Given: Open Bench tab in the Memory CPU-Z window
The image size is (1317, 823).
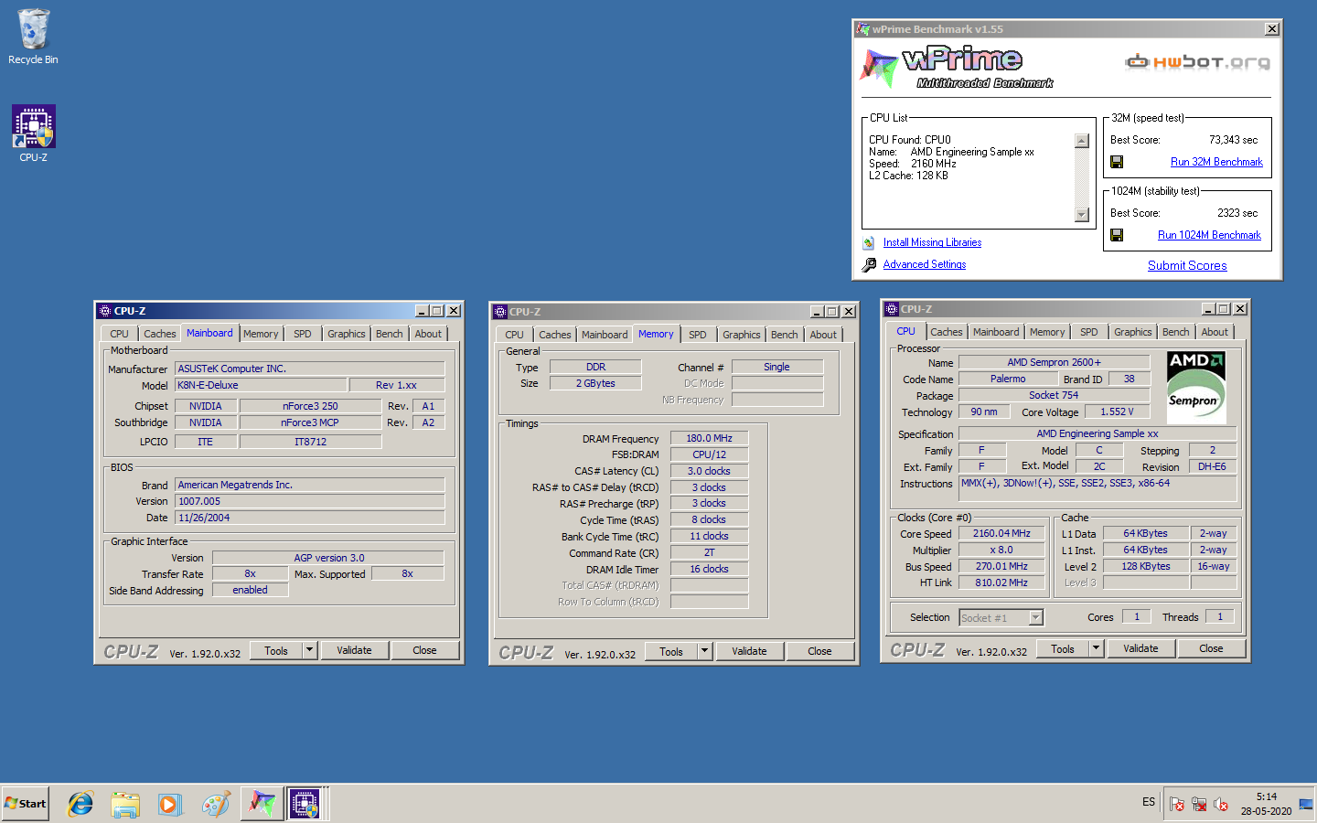Looking at the screenshot, I should [785, 335].
